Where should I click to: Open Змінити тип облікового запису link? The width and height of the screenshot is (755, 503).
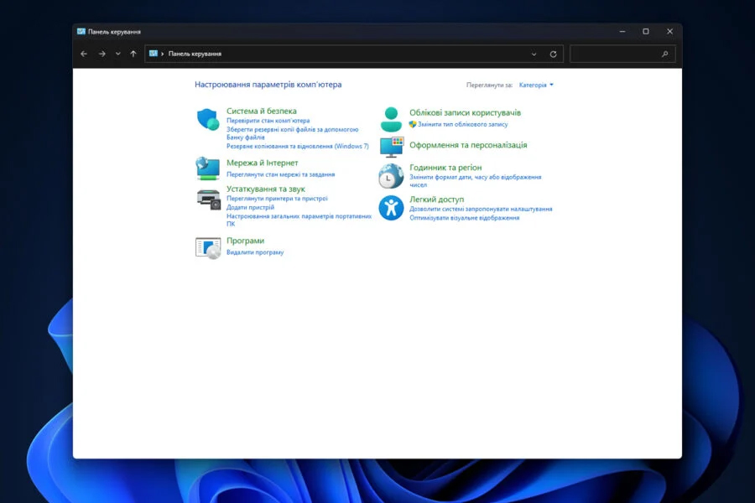[462, 124]
